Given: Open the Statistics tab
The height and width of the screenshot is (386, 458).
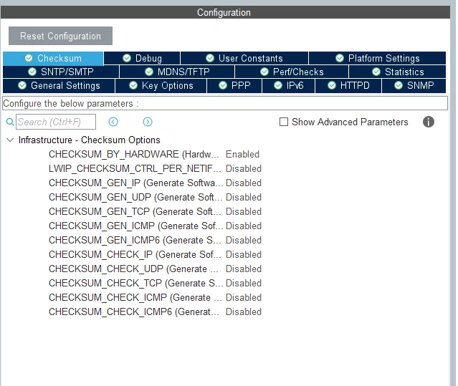Looking at the screenshot, I should click(398, 72).
